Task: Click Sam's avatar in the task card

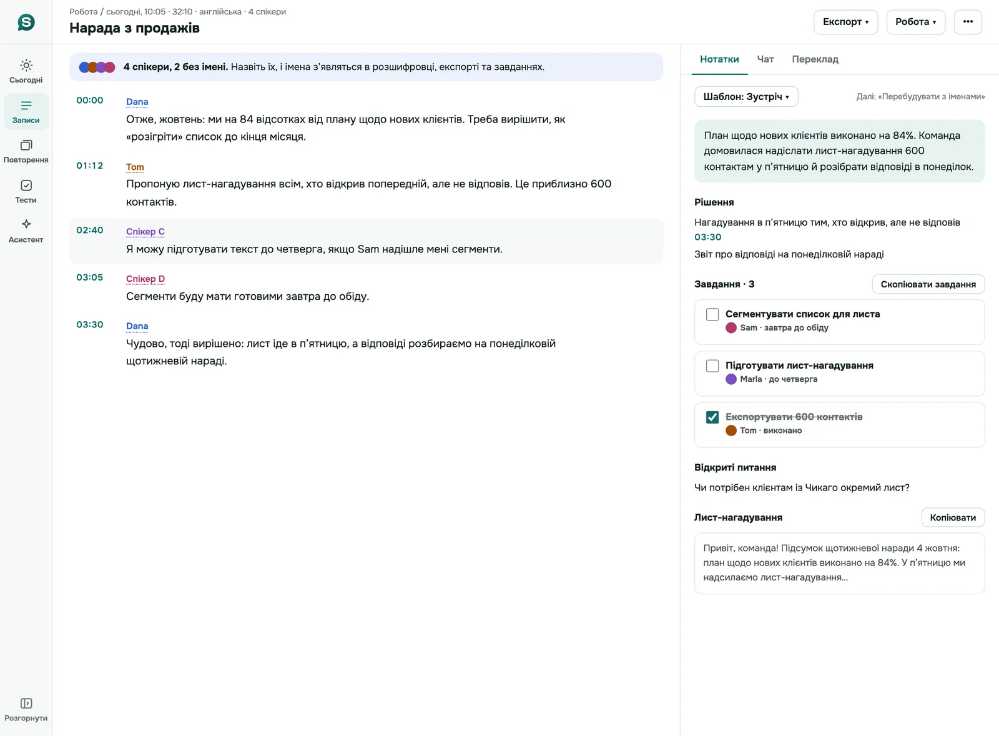Action: tap(731, 328)
